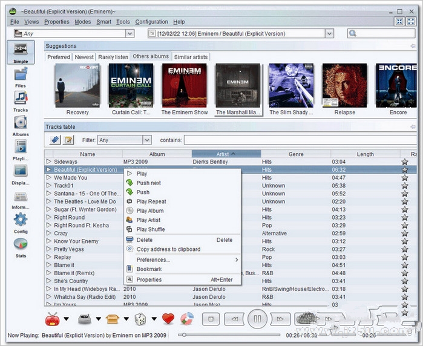
Task: Open the Configuration menu
Action: point(152,22)
